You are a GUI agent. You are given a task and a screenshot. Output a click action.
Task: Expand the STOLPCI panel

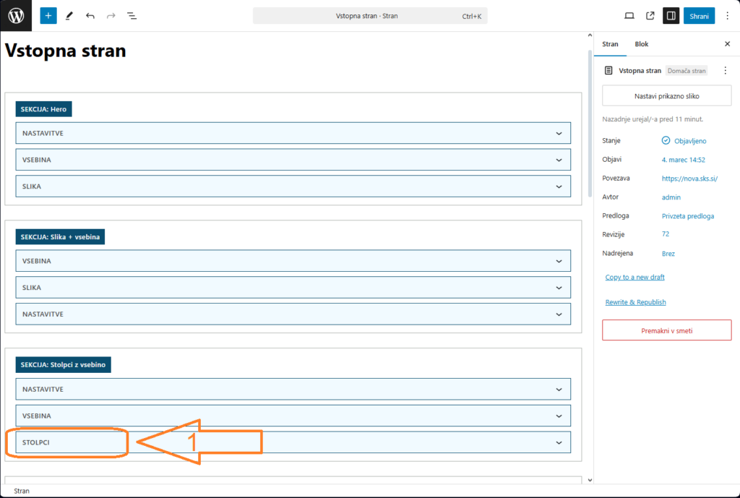[x=293, y=442]
